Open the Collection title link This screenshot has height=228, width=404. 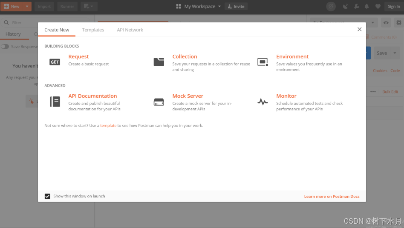coord(185,56)
